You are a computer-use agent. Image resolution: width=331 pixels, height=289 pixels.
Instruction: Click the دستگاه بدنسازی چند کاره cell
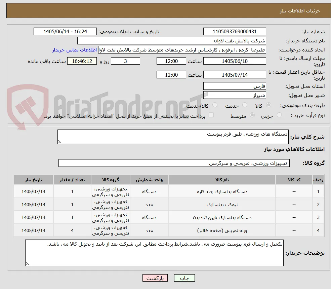coord(222,191)
